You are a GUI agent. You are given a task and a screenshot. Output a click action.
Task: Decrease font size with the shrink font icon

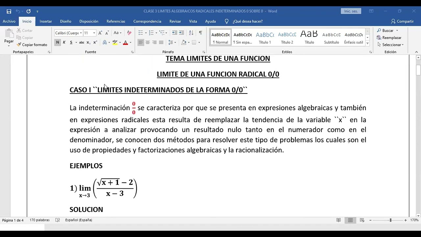pos(107,33)
